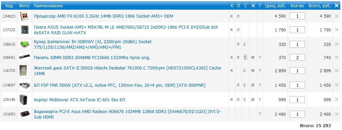
Task: Click product code 114697
Action: coord(9,85)
